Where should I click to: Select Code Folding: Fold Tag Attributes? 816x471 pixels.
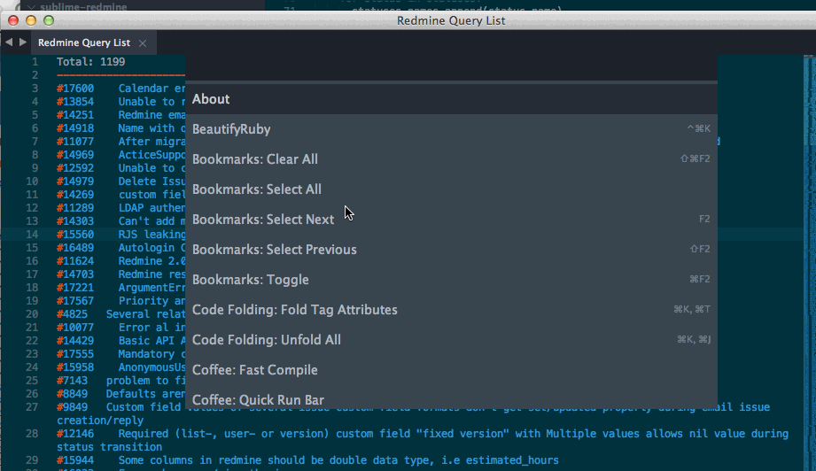pyautogui.click(x=451, y=310)
